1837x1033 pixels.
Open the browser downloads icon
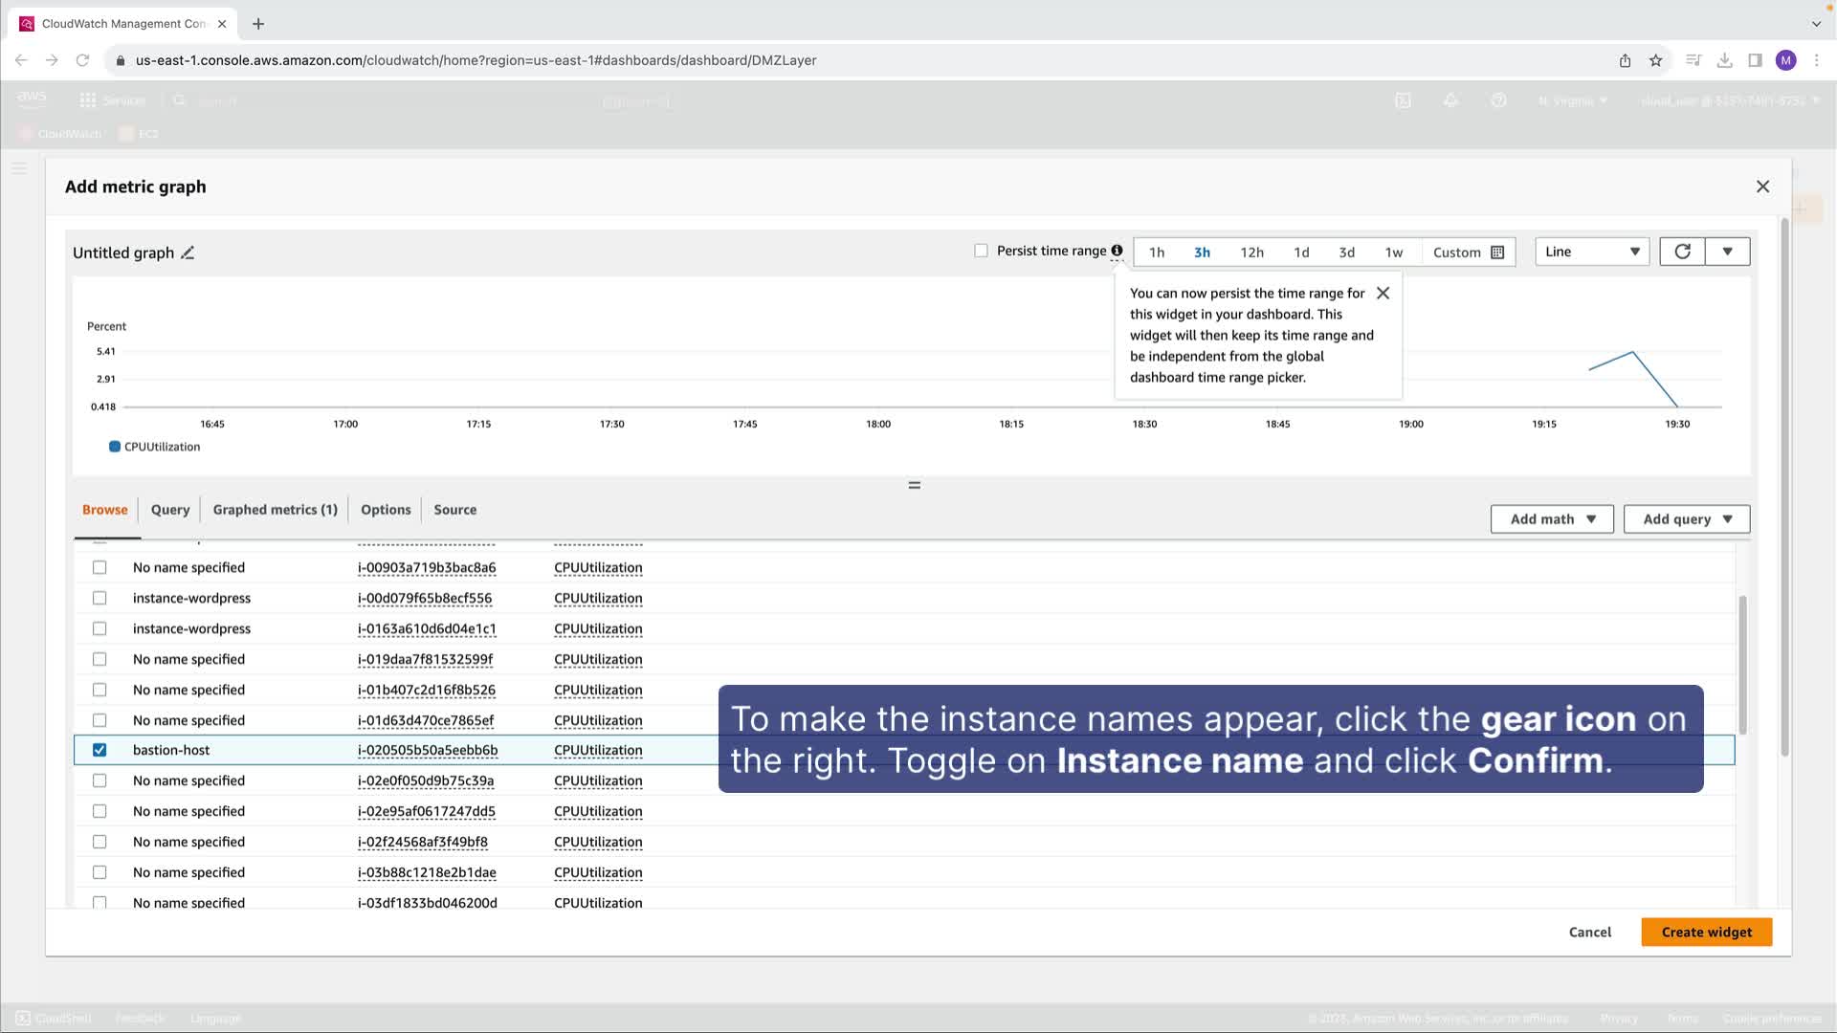1724,60
